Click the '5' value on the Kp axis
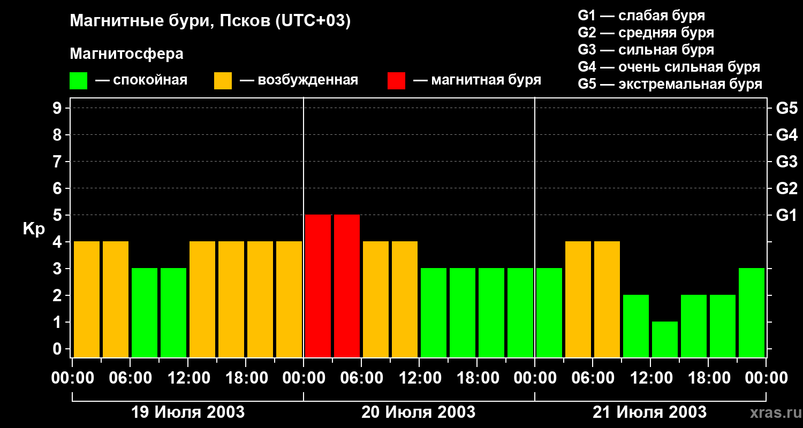Image resolution: width=803 pixels, height=428 pixels. coord(58,215)
